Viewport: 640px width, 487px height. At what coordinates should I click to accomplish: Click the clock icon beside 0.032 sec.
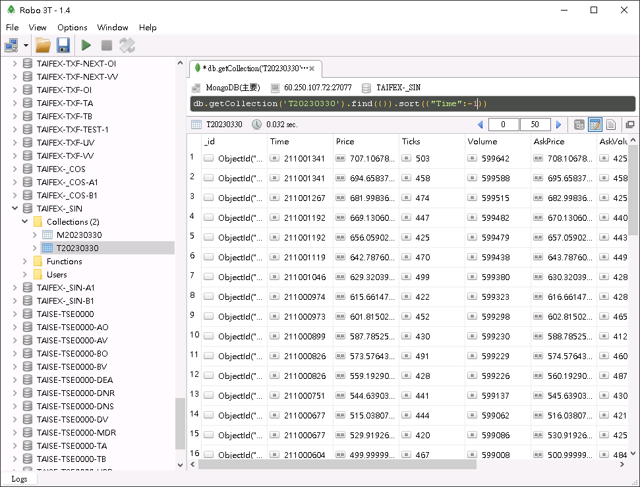(x=257, y=125)
